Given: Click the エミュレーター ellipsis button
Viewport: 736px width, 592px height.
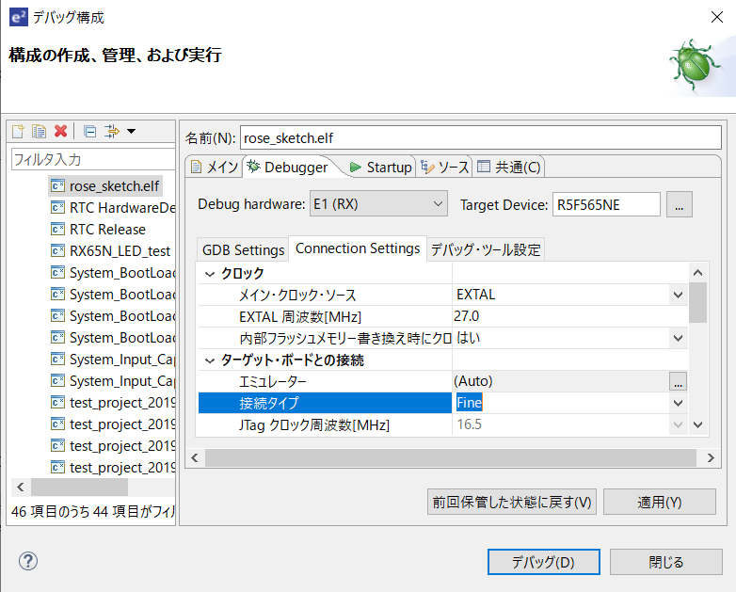Looking at the screenshot, I should pos(678,381).
